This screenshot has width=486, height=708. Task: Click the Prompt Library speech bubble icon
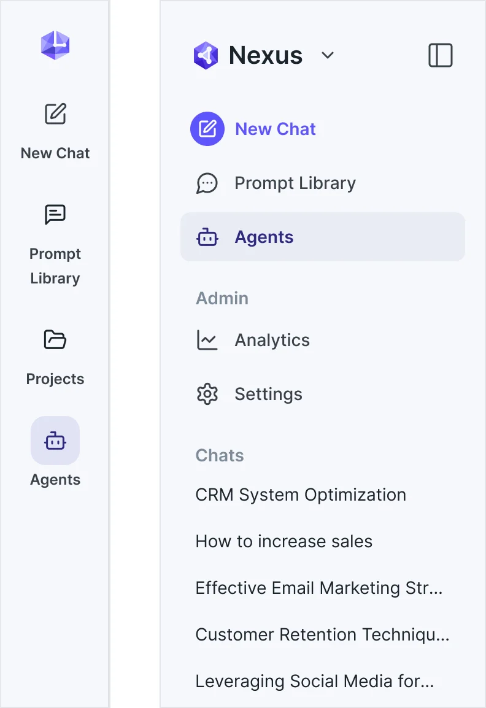pos(207,183)
